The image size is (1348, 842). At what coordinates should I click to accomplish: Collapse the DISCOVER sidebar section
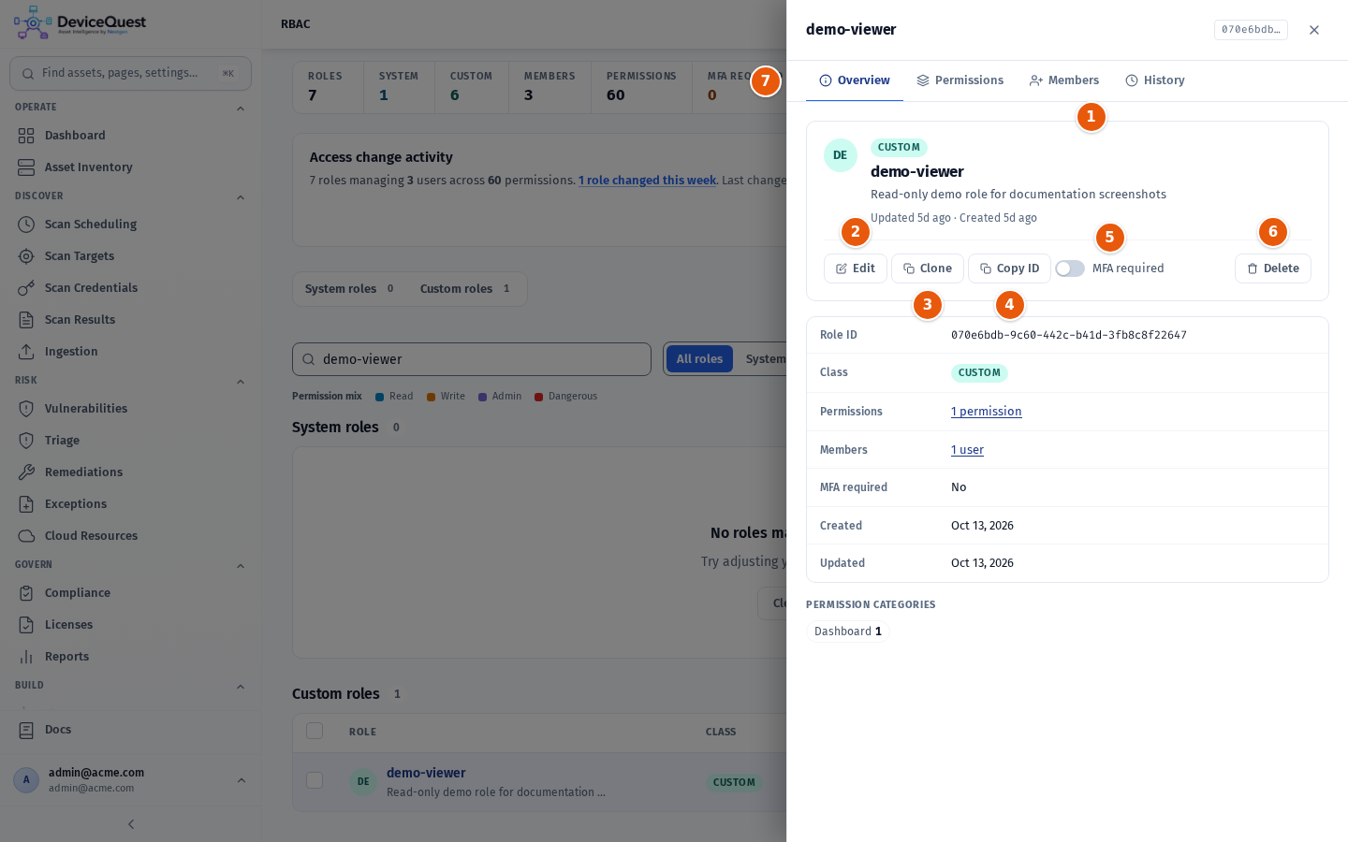coord(241,197)
